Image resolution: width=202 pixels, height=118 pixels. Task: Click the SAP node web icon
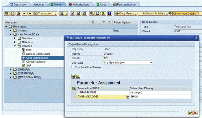(23, 66)
